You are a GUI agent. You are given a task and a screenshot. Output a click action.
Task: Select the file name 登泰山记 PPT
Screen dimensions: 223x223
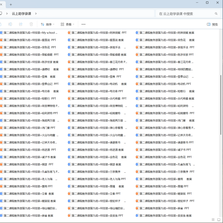31,84
